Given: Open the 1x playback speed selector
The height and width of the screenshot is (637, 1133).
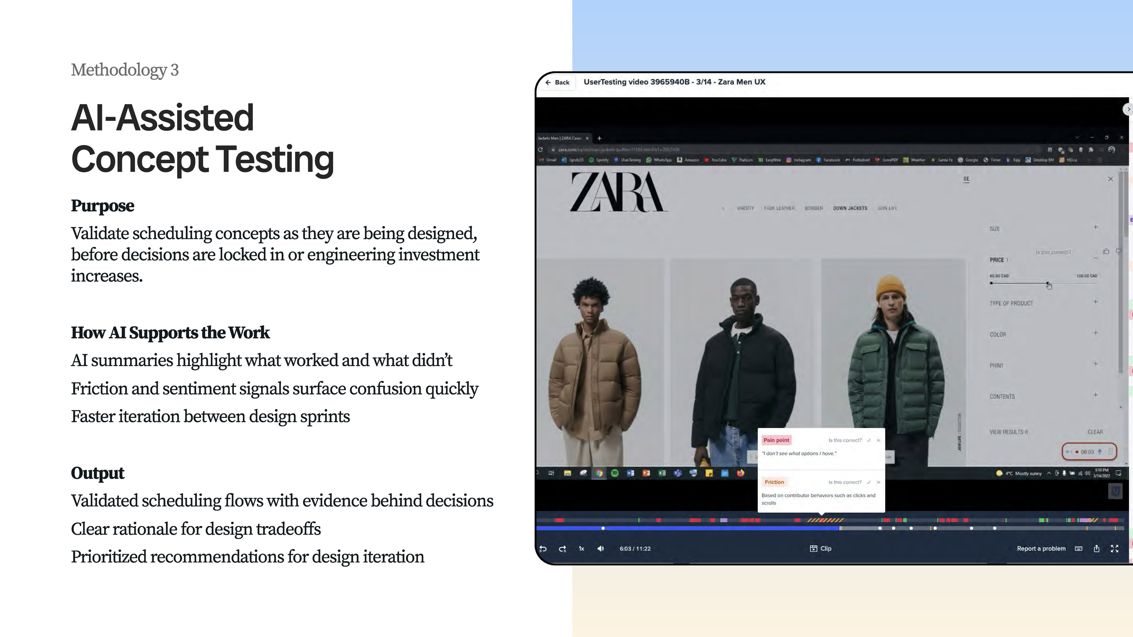Looking at the screenshot, I should point(581,549).
